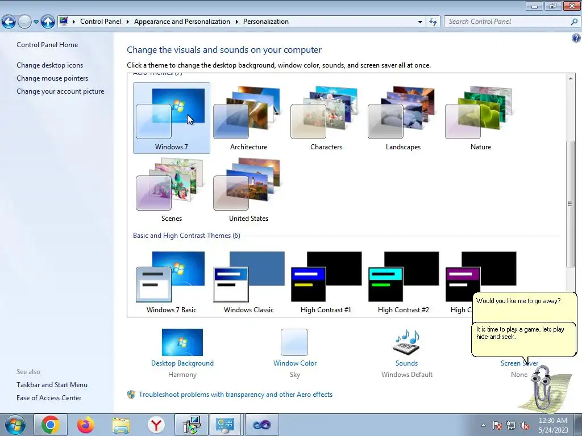Click the theme list scrollbar thumb
582x436 pixels.
[x=571, y=204]
